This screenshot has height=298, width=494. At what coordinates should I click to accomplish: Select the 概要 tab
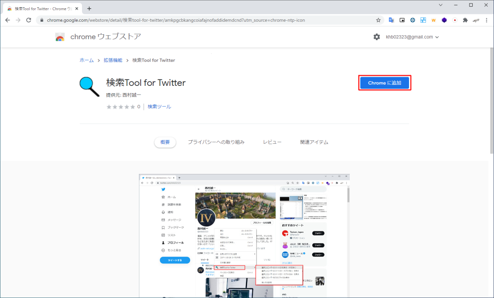point(165,142)
